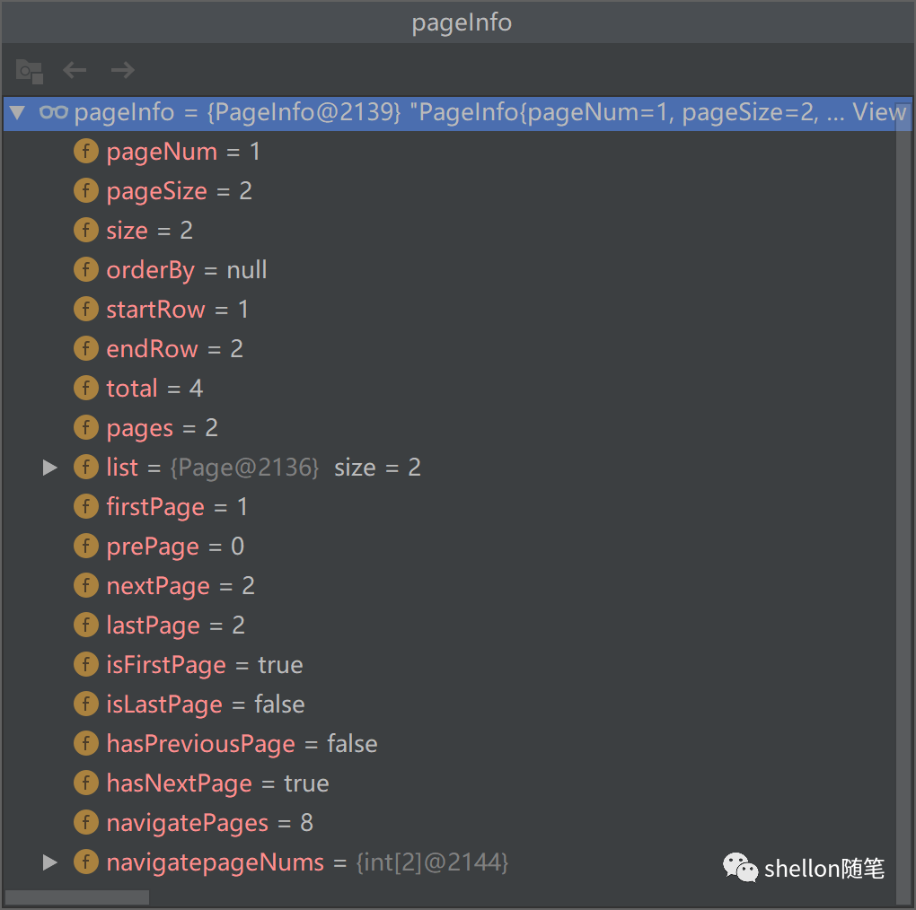
Task: Click the field icon beside orderBy
Action: point(85,270)
